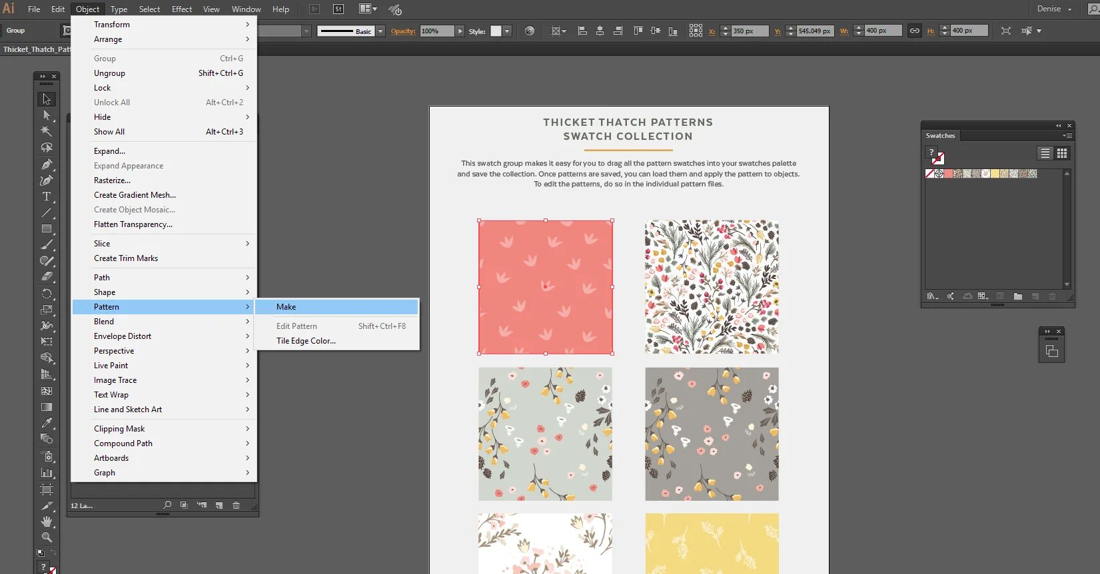The width and height of the screenshot is (1100, 574).
Task: Select the Type tool in toolbar
Action: tap(46, 196)
